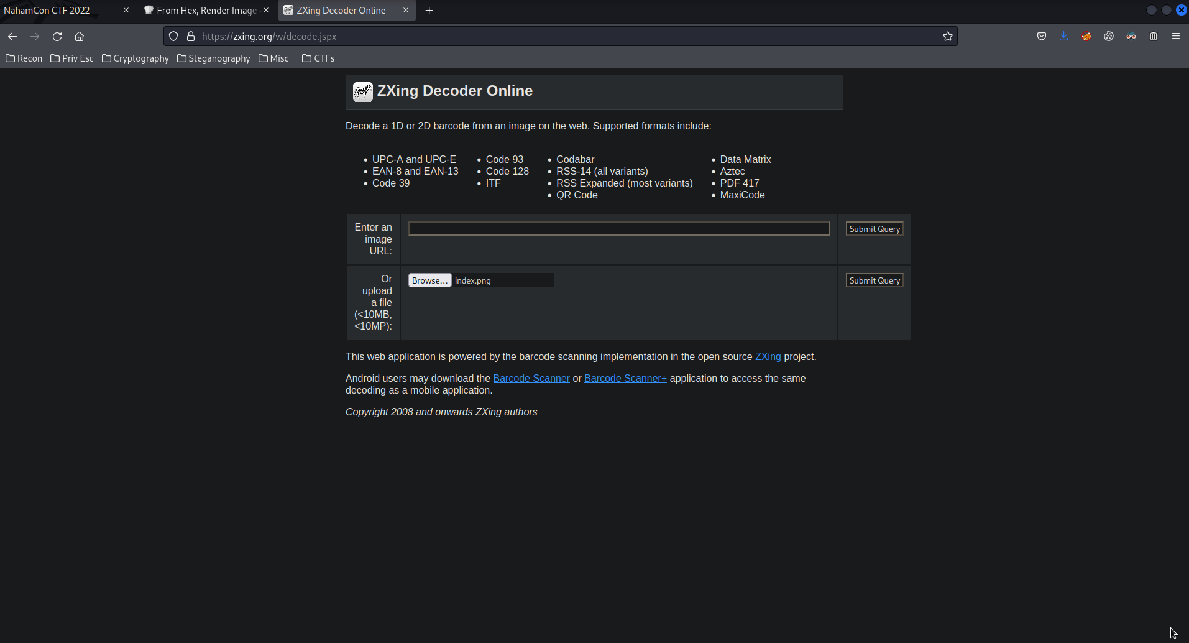
Task: Close the From Hex, Render Image tab
Action: (266, 11)
